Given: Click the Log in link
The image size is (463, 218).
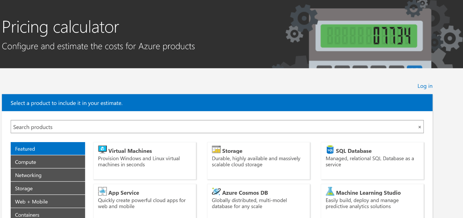Looking at the screenshot, I should (425, 86).
